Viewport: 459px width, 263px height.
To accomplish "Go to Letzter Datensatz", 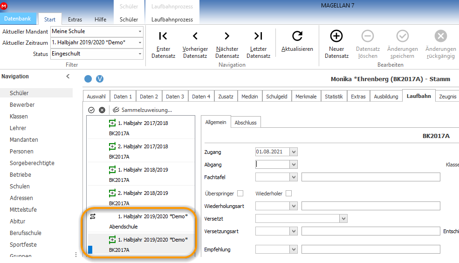I will coord(258,44).
